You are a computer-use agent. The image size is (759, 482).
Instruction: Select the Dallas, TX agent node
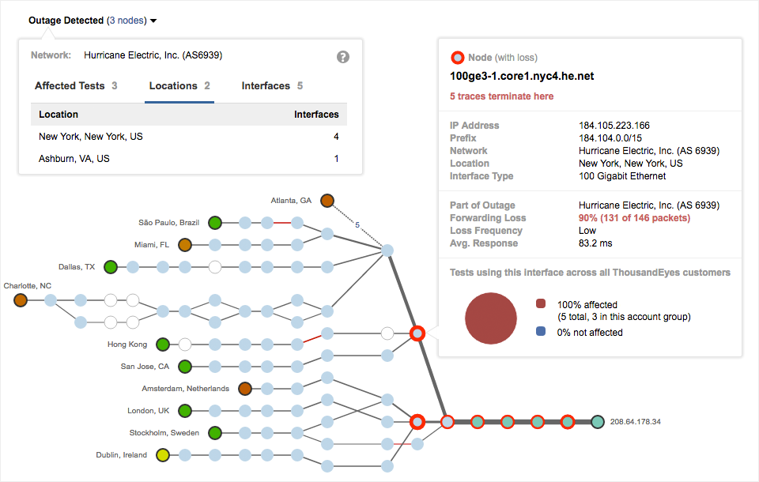click(111, 267)
